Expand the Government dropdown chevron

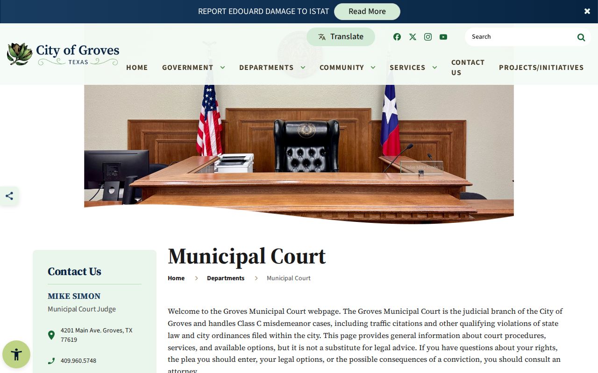click(x=222, y=68)
